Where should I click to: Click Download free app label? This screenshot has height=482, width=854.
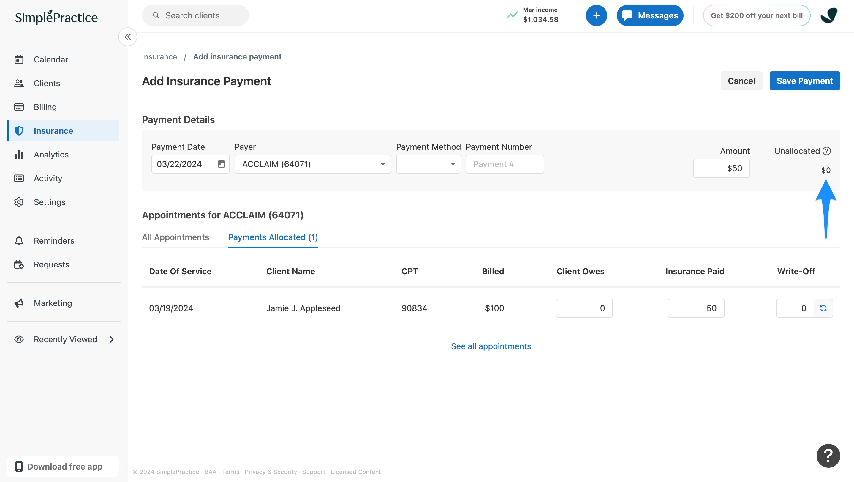65,467
